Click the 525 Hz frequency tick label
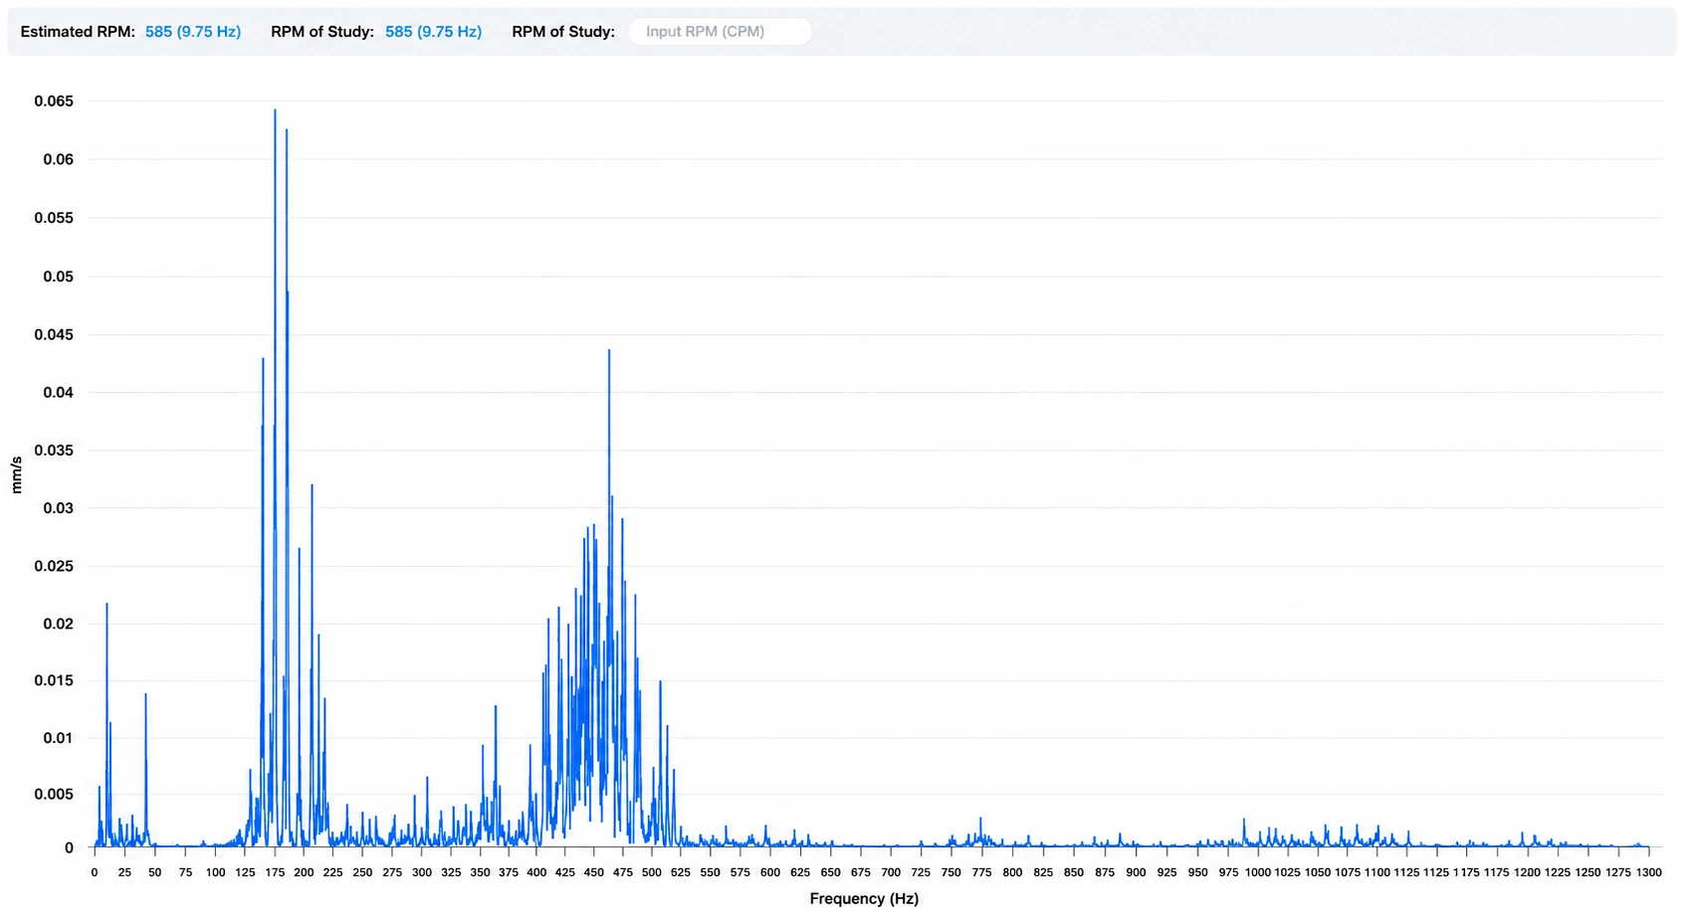 (680, 873)
